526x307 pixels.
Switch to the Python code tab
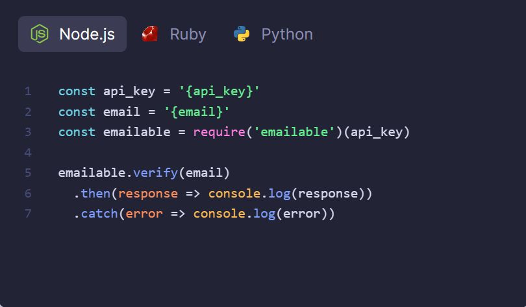pyautogui.click(x=273, y=34)
